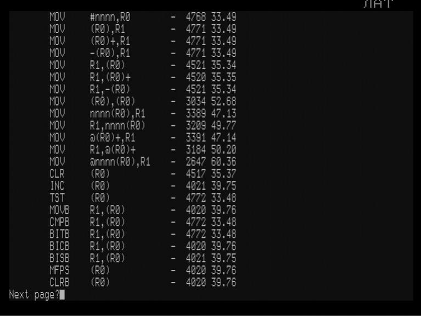Click the TST mnemonic
Viewport: 421px width, 316px height.
click(57, 198)
